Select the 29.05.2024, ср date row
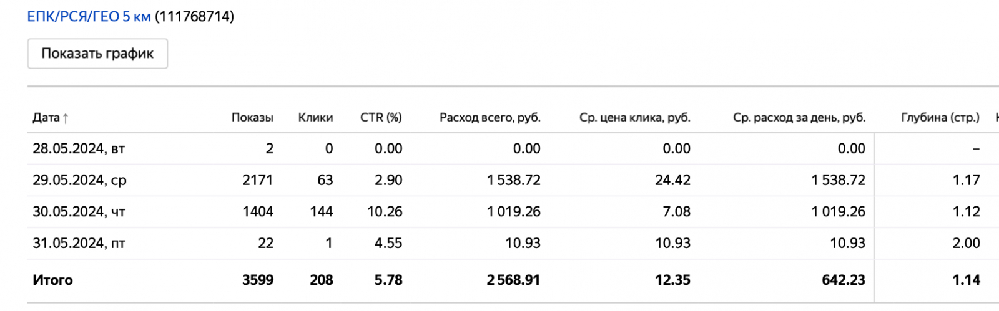 (79, 181)
